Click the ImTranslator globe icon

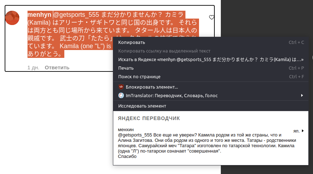tap(121, 95)
